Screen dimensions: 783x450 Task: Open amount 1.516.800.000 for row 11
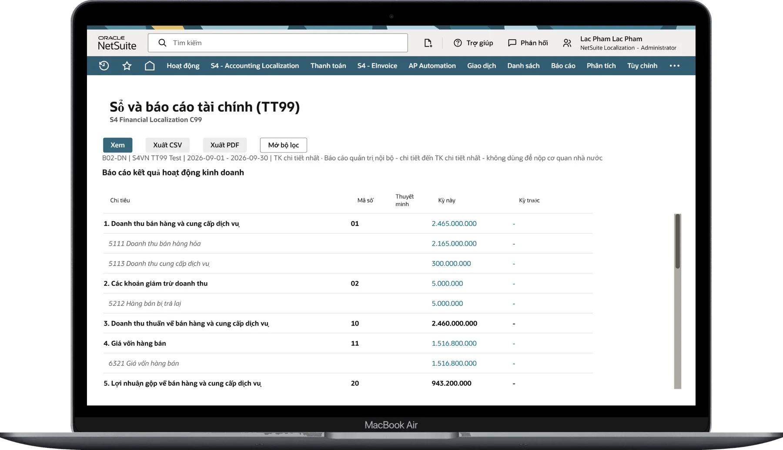454,343
